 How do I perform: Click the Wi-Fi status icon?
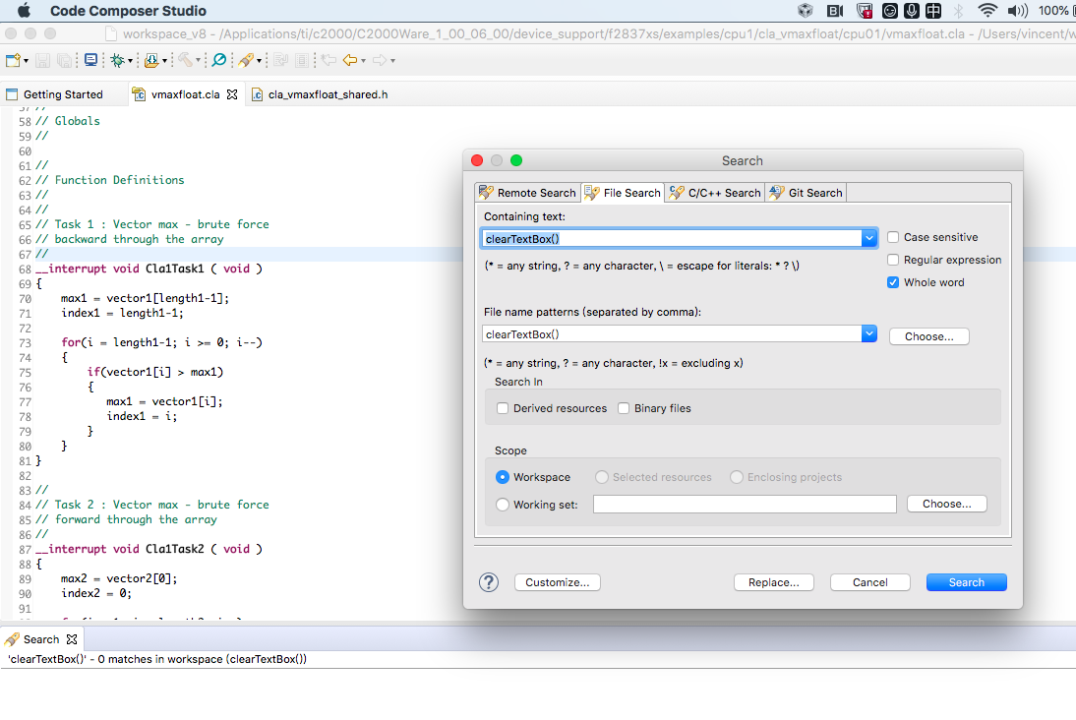986,10
